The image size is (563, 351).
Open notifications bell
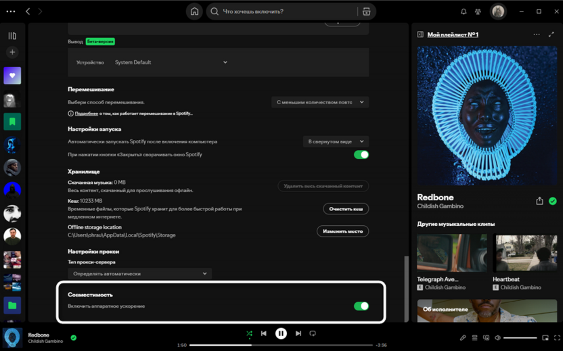tap(464, 11)
